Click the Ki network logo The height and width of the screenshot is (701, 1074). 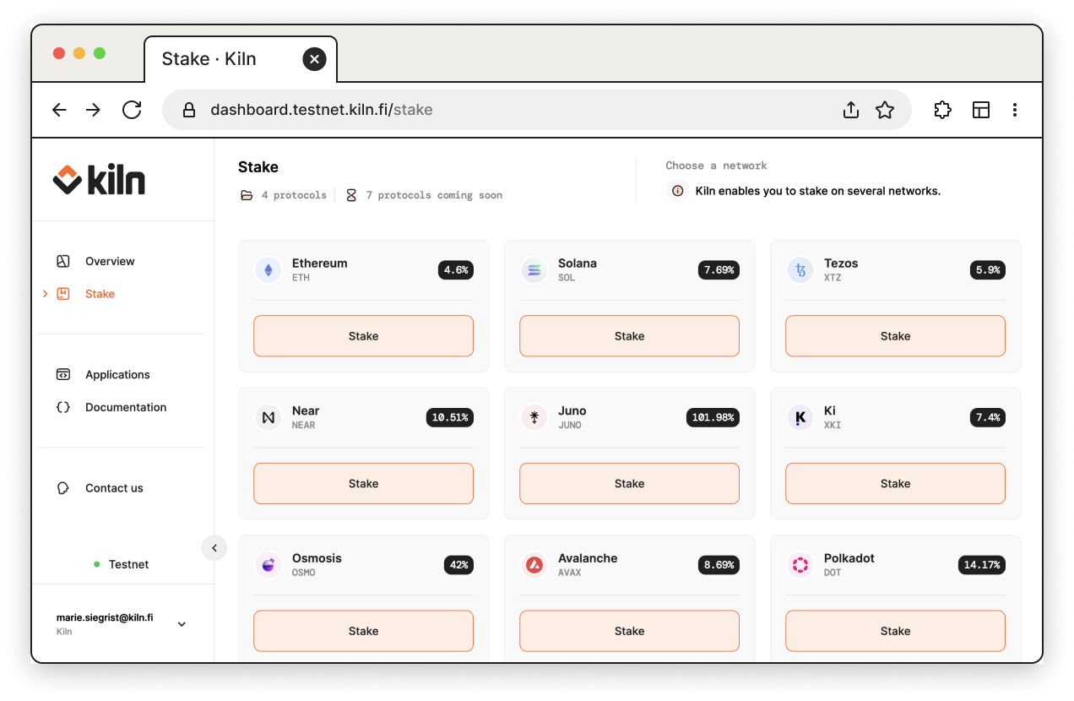pos(800,417)
